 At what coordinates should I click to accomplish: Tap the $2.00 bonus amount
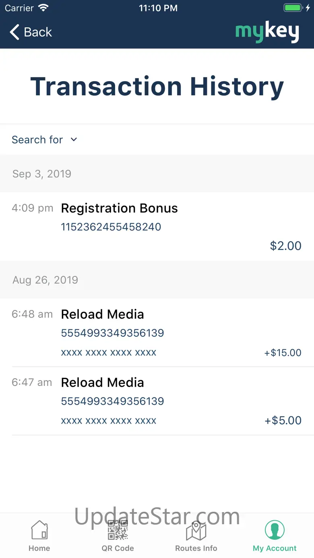pyautogui.click(x=286, y=246)
